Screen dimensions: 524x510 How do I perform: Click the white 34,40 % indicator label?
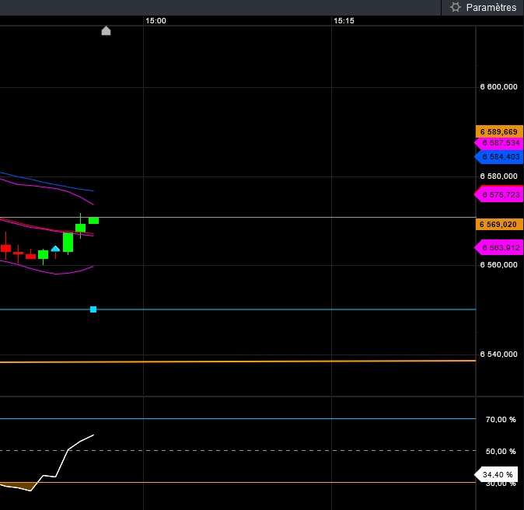point(497,474)
